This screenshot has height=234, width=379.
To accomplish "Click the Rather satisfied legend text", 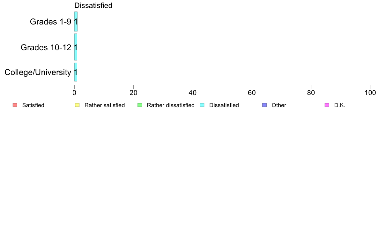I will 105,105.
